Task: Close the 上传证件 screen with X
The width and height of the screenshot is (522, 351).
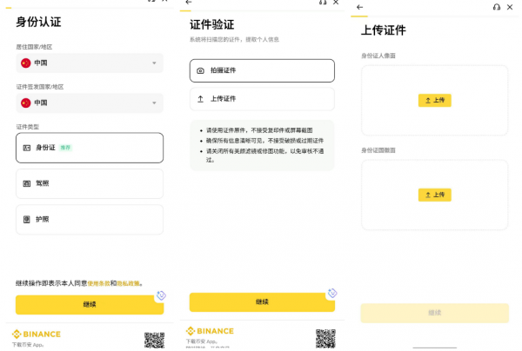Action: click(510, 7)
